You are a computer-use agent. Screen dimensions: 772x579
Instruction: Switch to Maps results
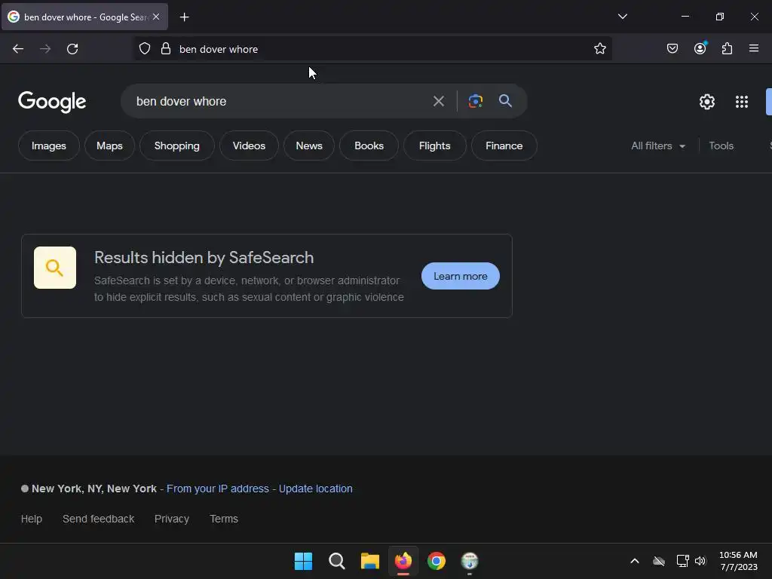tap(109, 146)
